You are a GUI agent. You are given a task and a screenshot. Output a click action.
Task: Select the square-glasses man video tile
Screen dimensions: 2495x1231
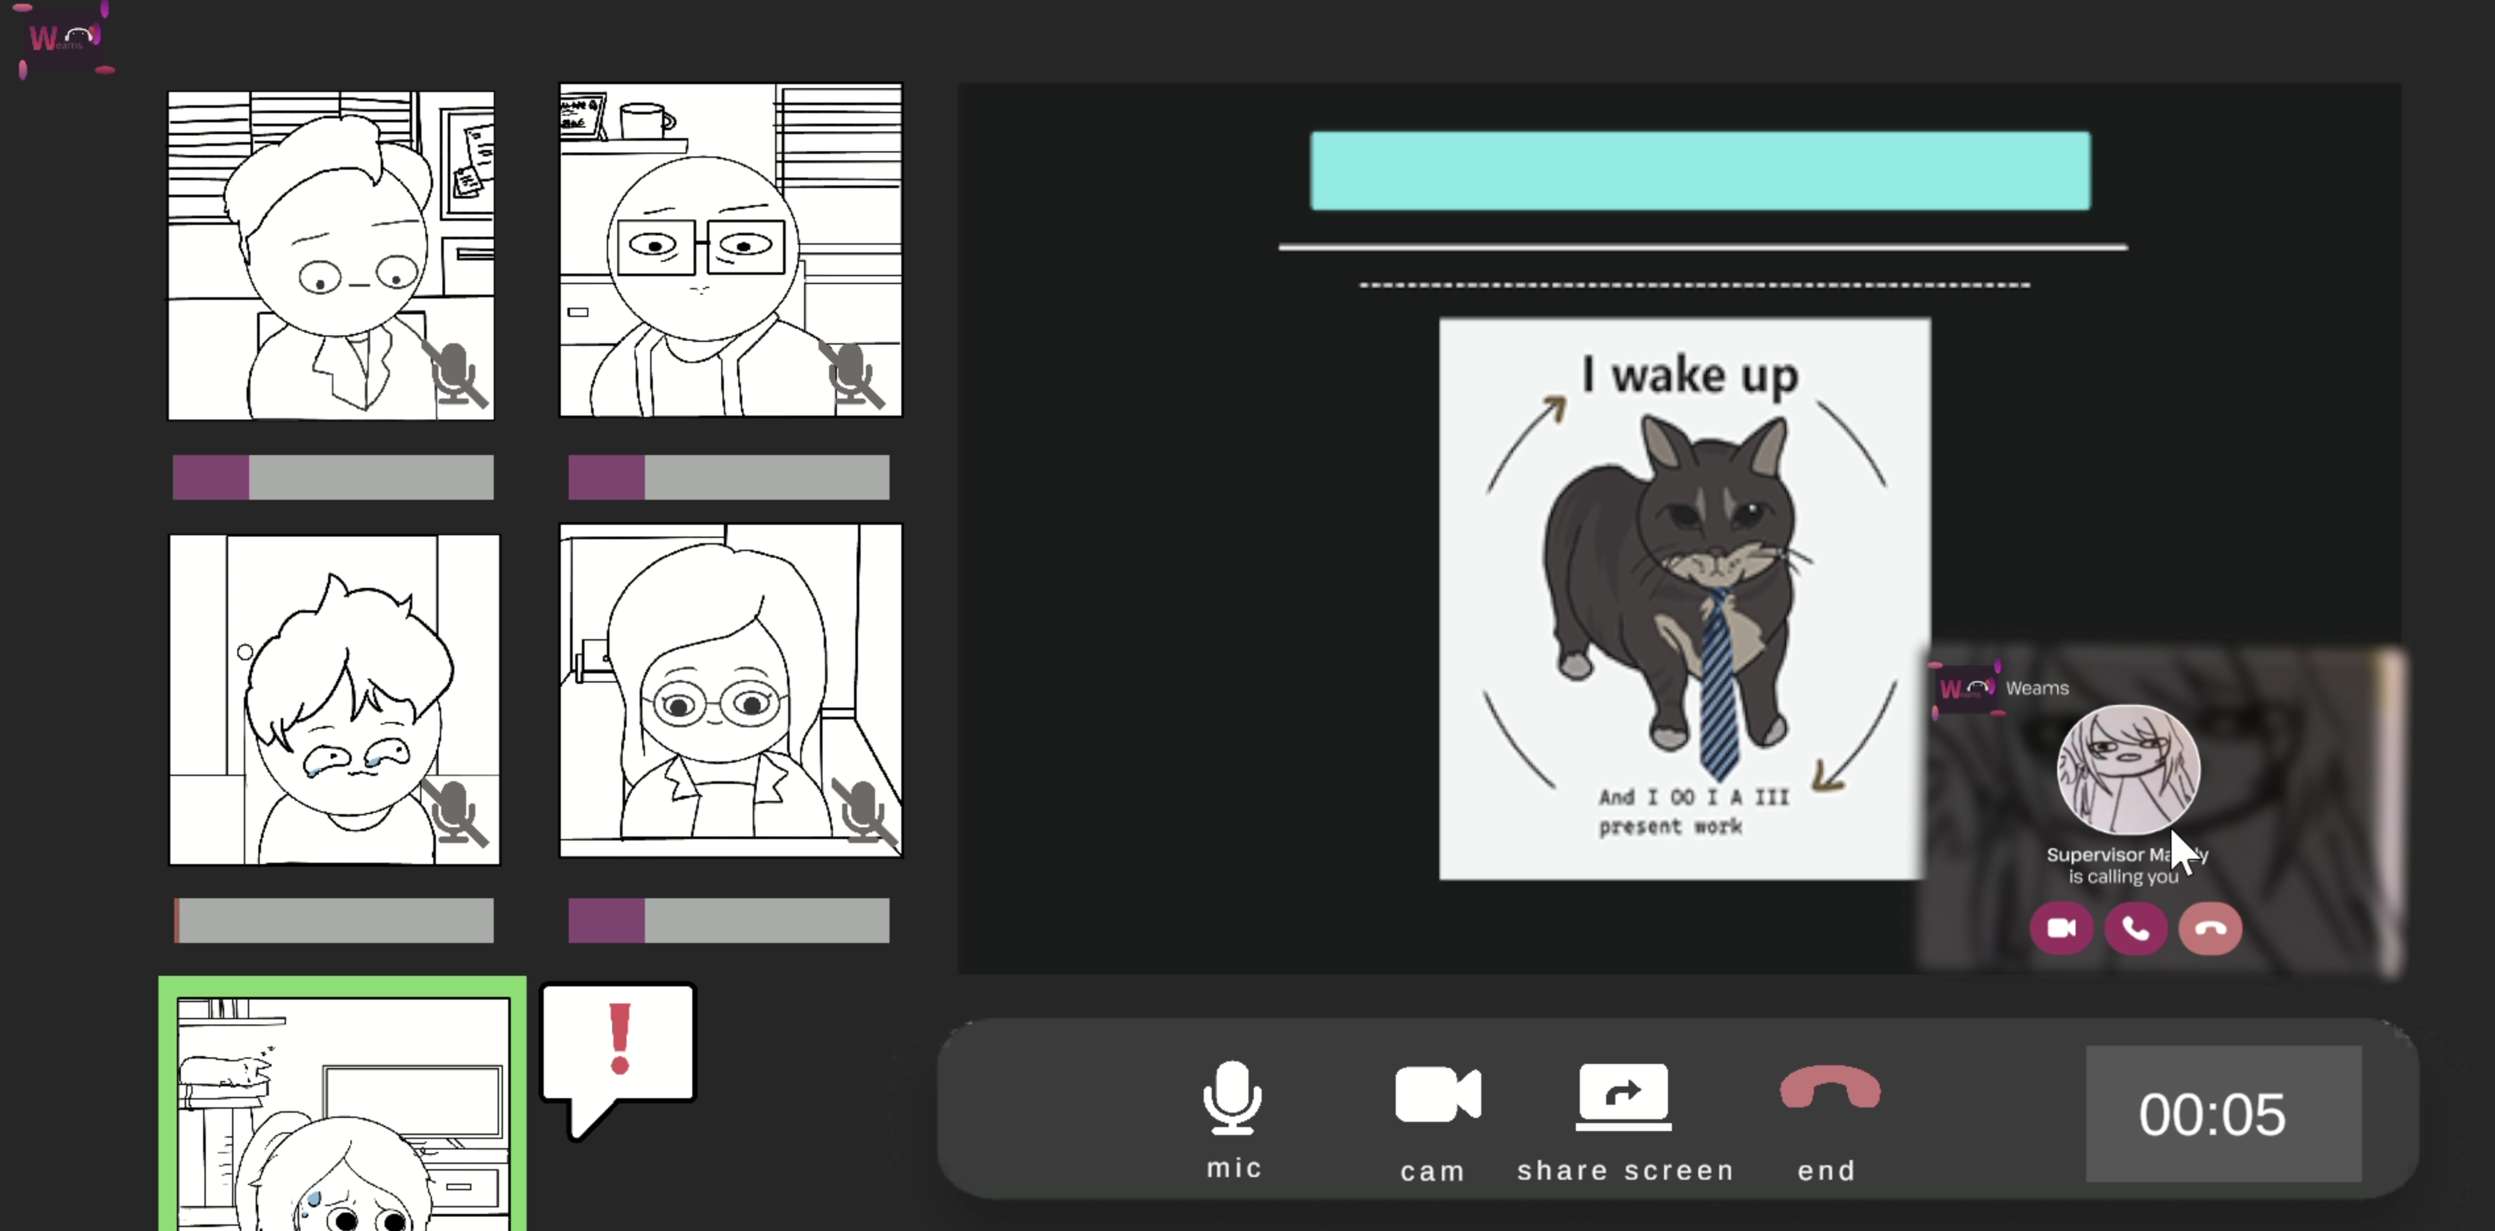730,250
